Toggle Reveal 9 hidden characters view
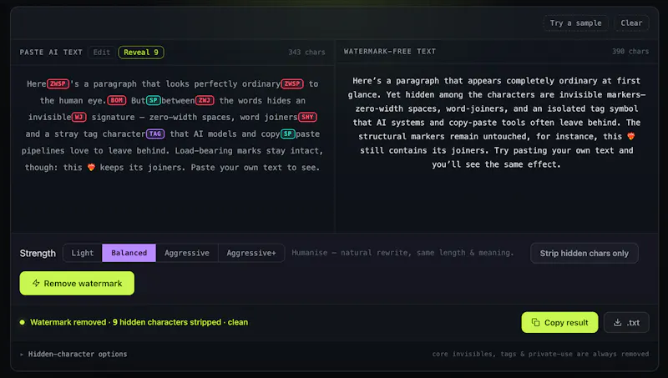The width and height of the screenshot is (668, 378). click(141, 53)
